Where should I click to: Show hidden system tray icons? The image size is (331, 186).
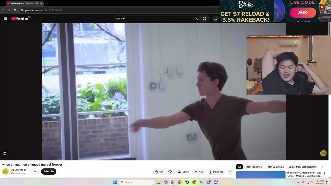[298, 182]
